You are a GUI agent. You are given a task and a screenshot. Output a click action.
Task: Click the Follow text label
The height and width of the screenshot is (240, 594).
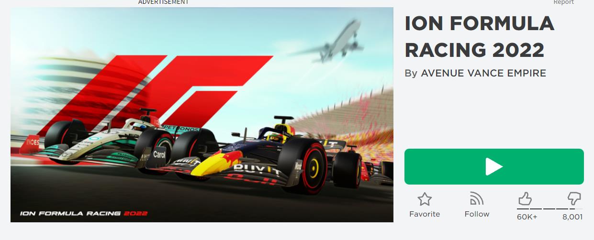(x=477, y=214)
